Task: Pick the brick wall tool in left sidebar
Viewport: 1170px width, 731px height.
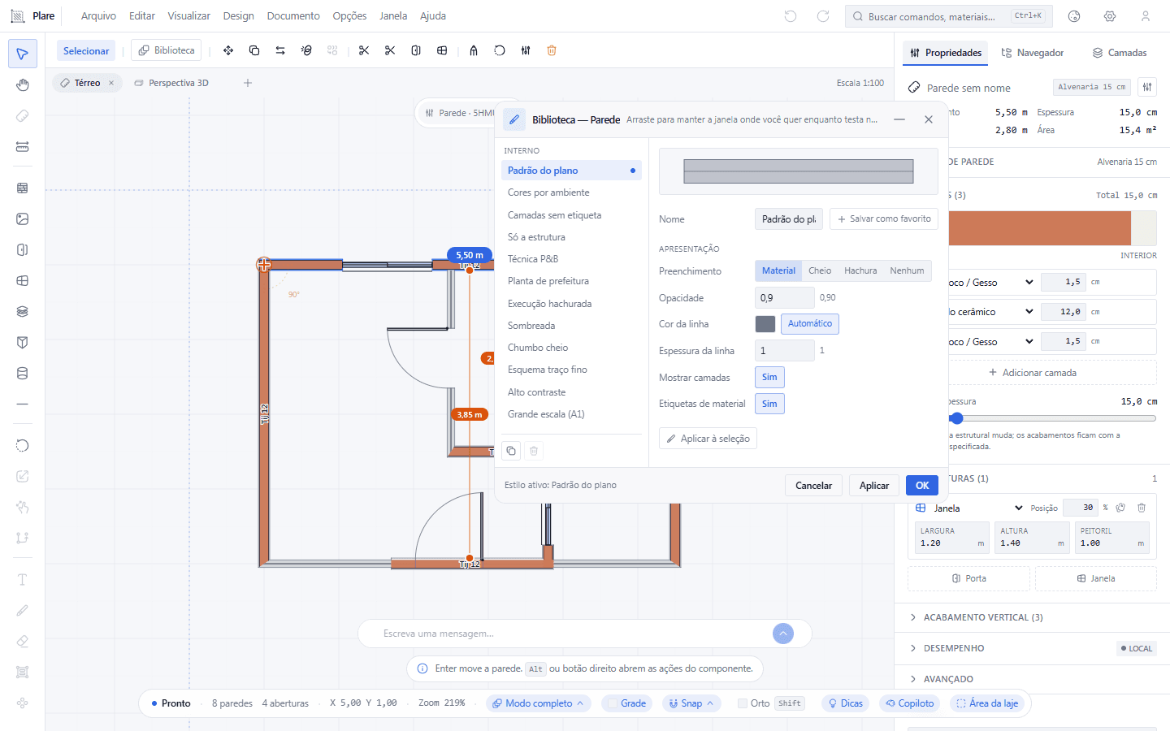Action: click(x=22, y=188)
